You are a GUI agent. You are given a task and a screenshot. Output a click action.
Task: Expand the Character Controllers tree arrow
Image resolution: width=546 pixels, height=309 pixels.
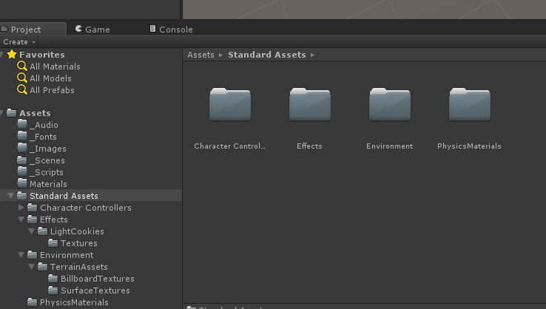21,208
